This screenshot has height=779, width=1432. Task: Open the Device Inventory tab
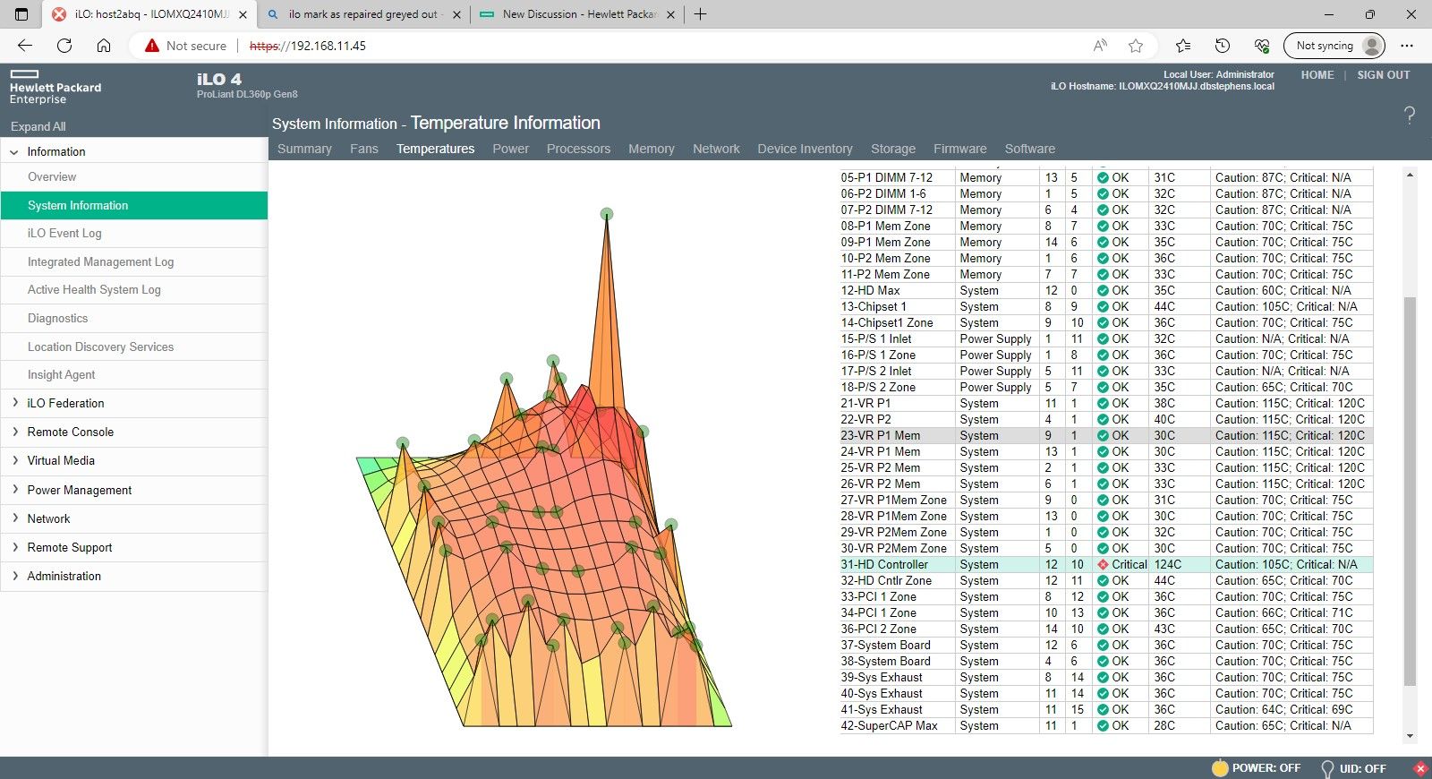point(805,149)
